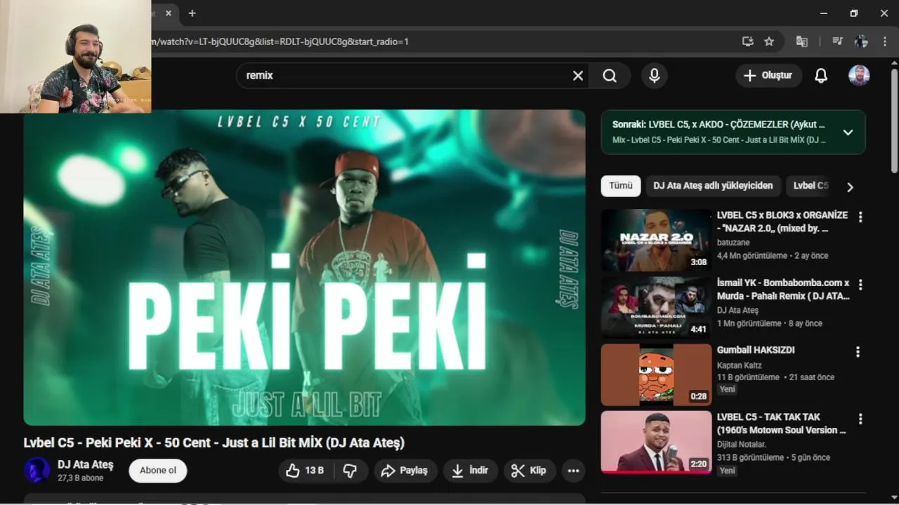Image resolution: width=899 pixels, height=505 pixels.
Task: Open DJ Ata Ateş channel name link
Action: pyautogui.click(x=85, y=464)
